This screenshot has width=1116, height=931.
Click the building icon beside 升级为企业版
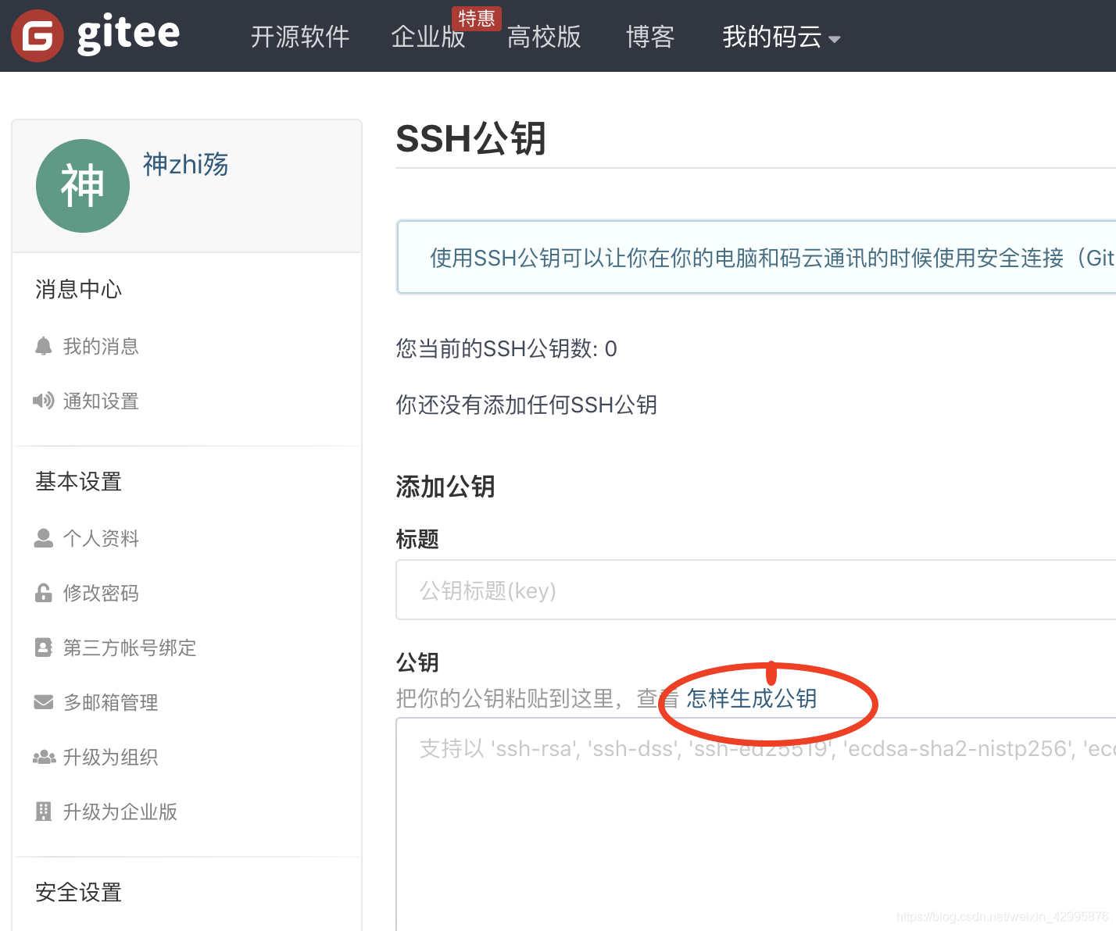[44, 812]
